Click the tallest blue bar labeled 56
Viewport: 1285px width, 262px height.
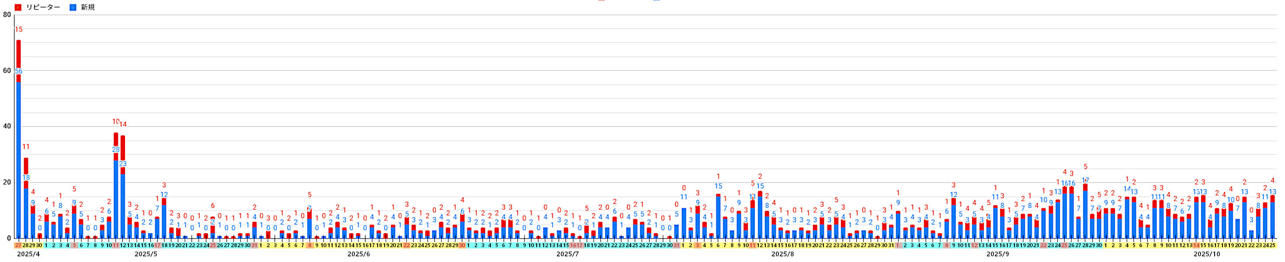click(x=18, y=159)
